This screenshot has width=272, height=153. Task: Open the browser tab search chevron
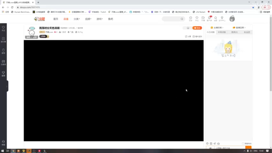(x=249, y=2)
